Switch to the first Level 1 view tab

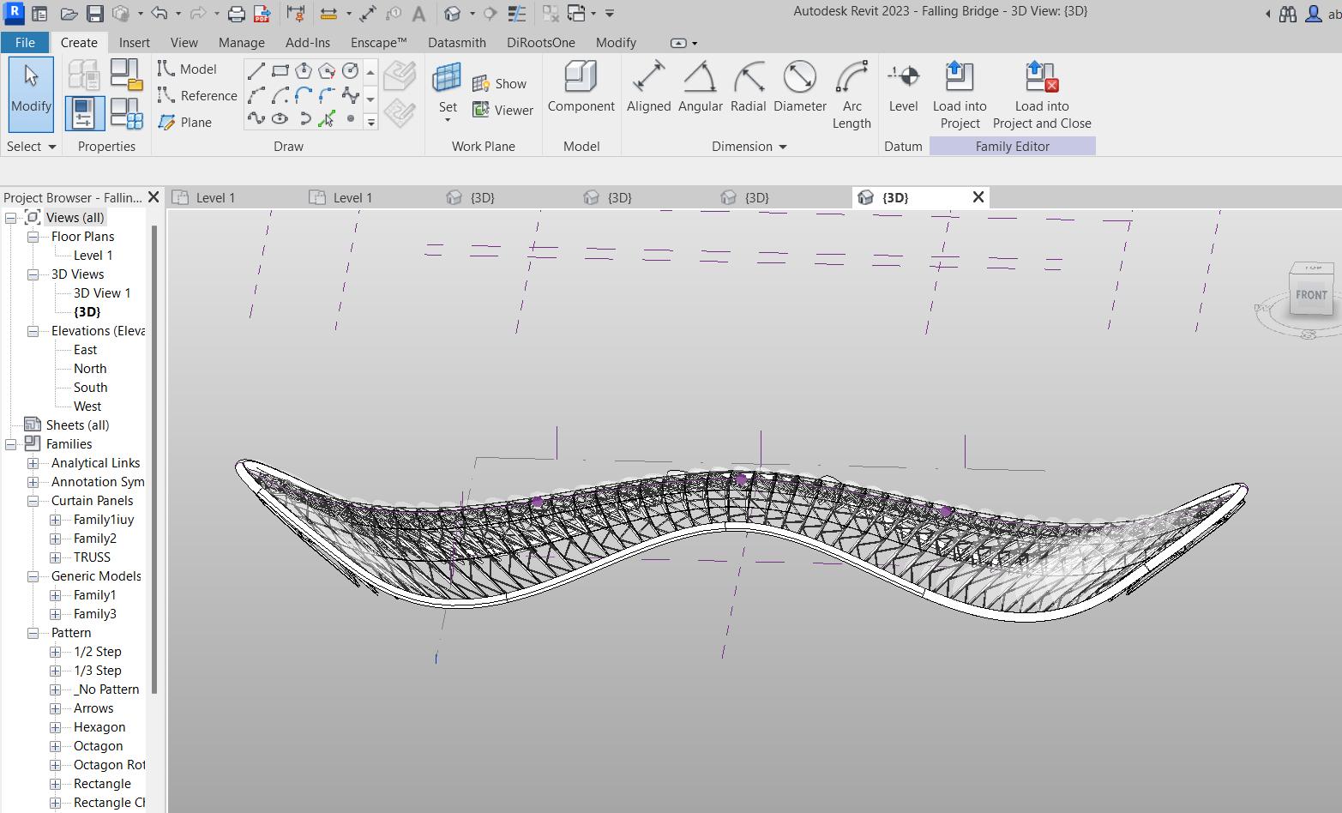[215, 198]
